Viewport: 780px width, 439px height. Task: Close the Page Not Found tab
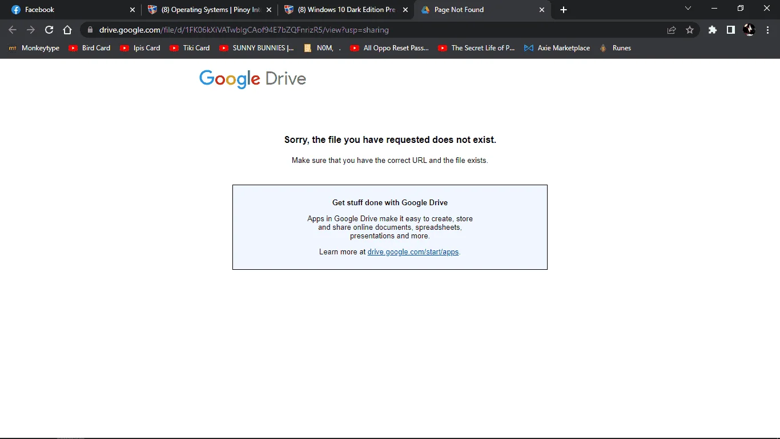(x=542, y=10)
